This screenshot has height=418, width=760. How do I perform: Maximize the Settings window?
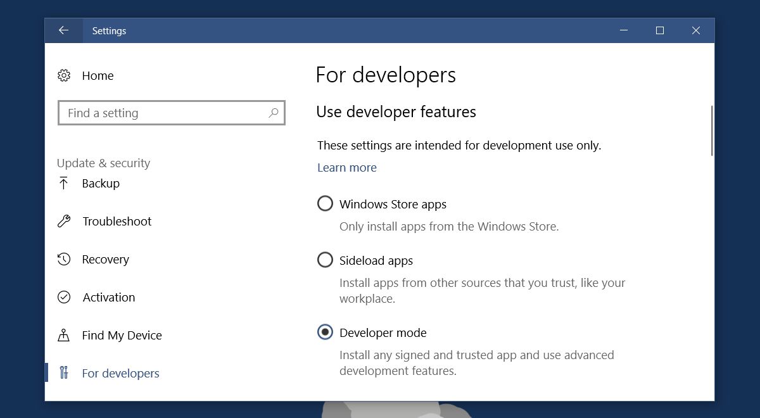coord(660,30)
